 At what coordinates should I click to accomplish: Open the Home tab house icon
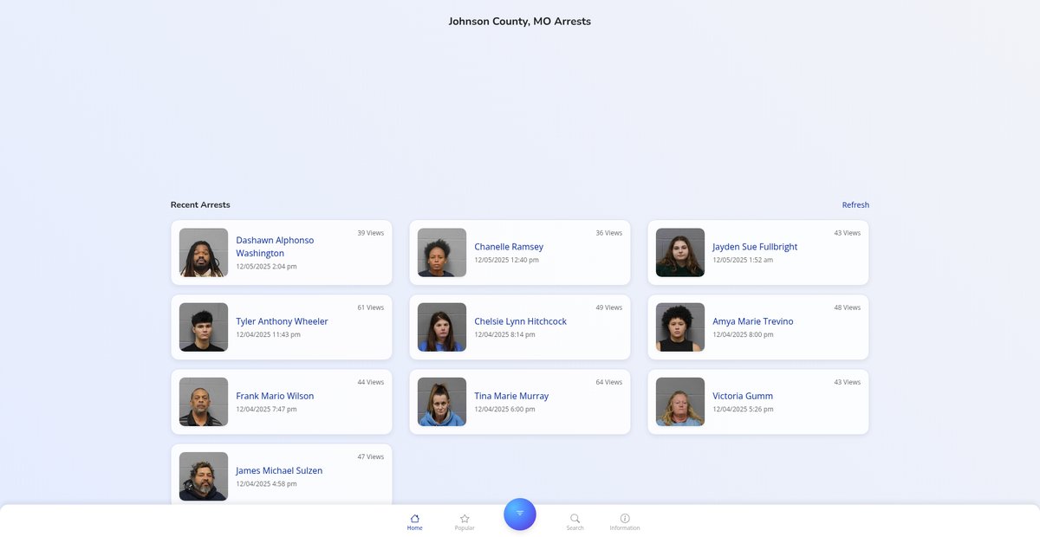pos(415,518)
